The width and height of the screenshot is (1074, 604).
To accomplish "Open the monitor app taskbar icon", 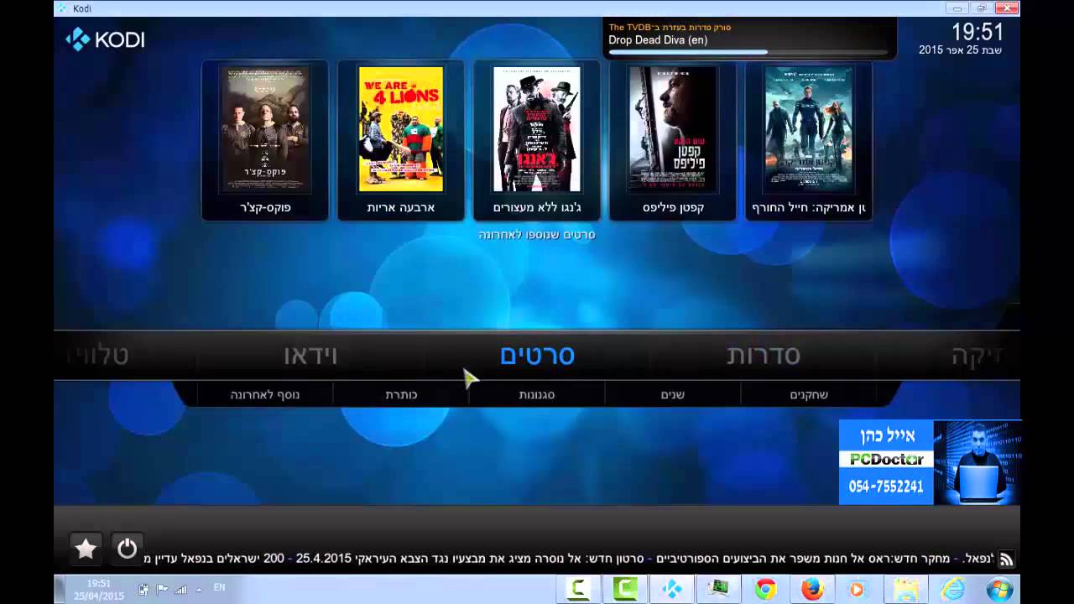I will [x=718, y=589].
